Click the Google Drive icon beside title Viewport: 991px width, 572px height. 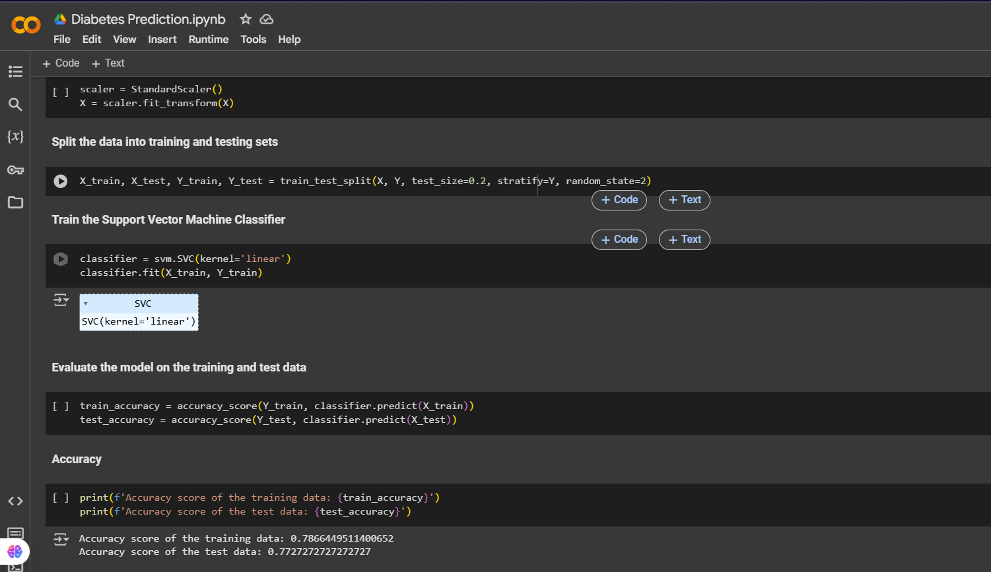(60, 19)
